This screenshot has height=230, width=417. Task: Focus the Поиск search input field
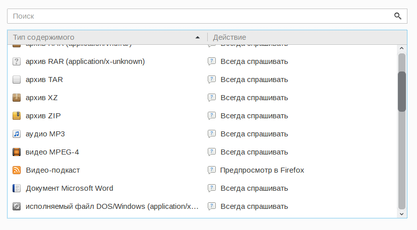207,16
